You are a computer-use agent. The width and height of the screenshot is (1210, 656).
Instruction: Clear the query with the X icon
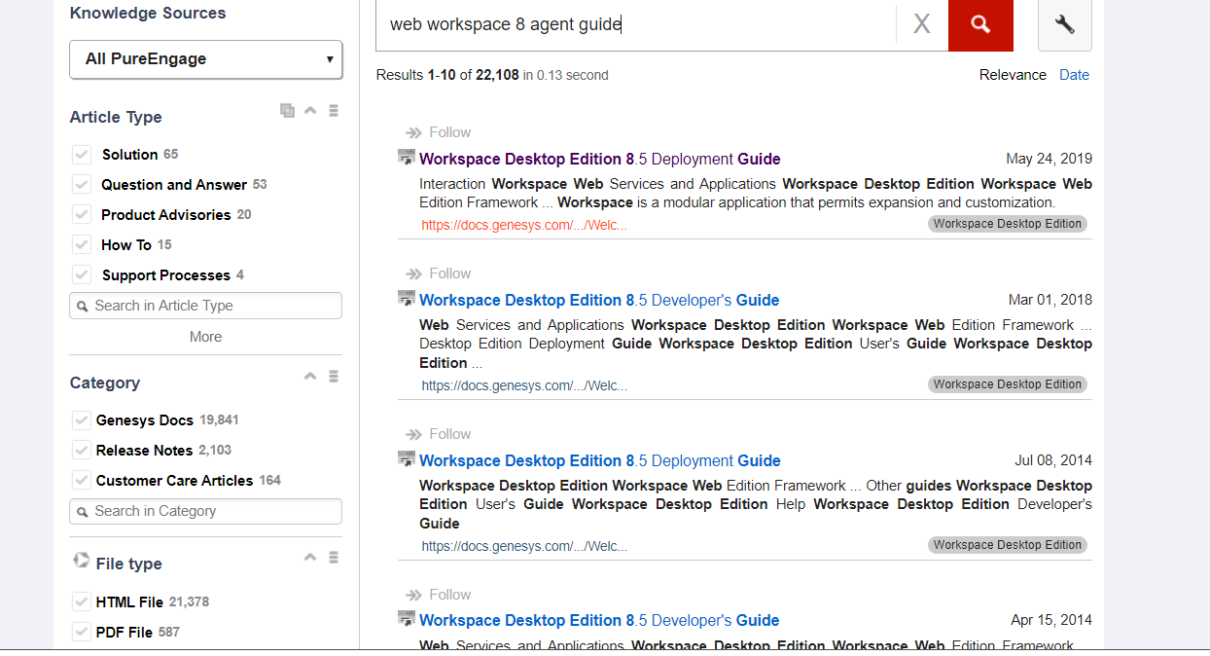click(x=922, y=24)
